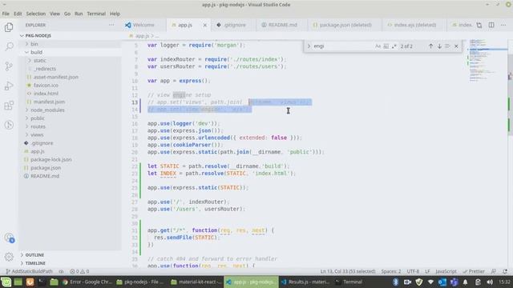Expand the public folder
The height and width of the screenshot is (288, 513).
point(38,118)
